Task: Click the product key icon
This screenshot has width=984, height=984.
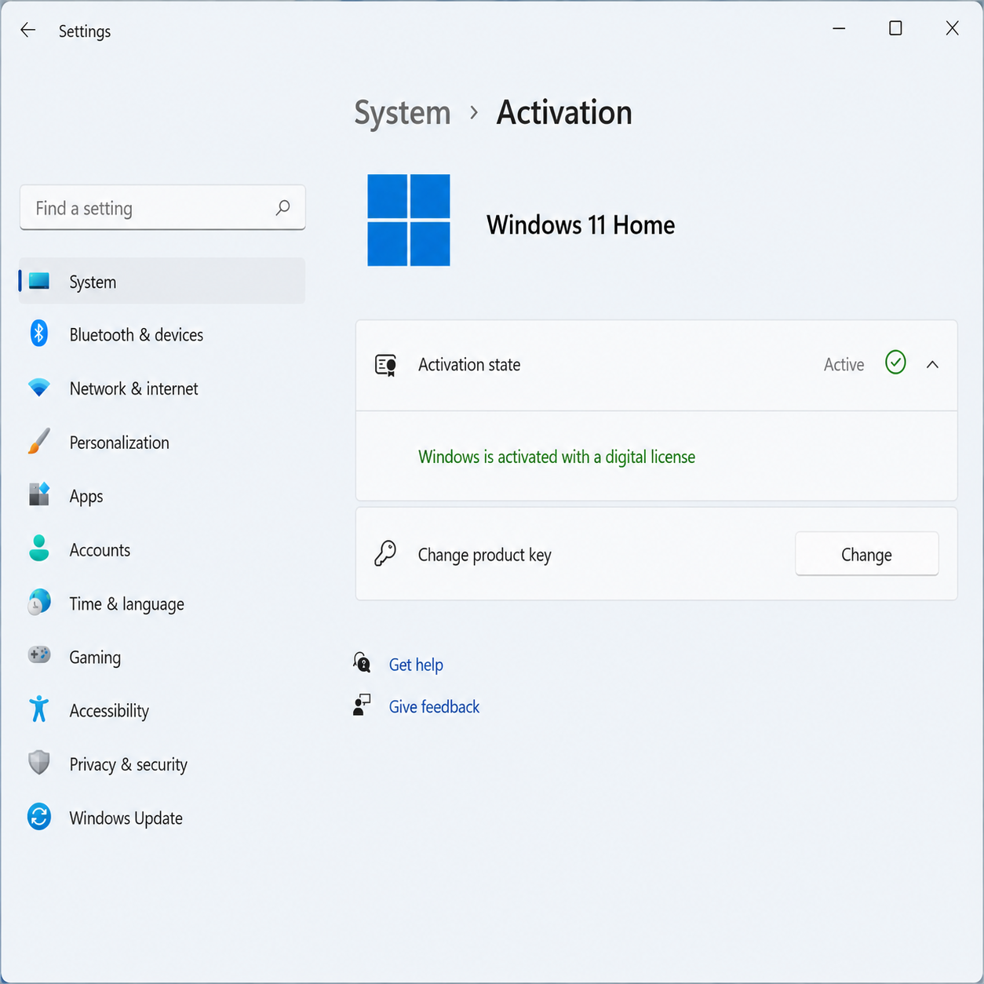Action: pyautogui.click(x=385, y=553)
